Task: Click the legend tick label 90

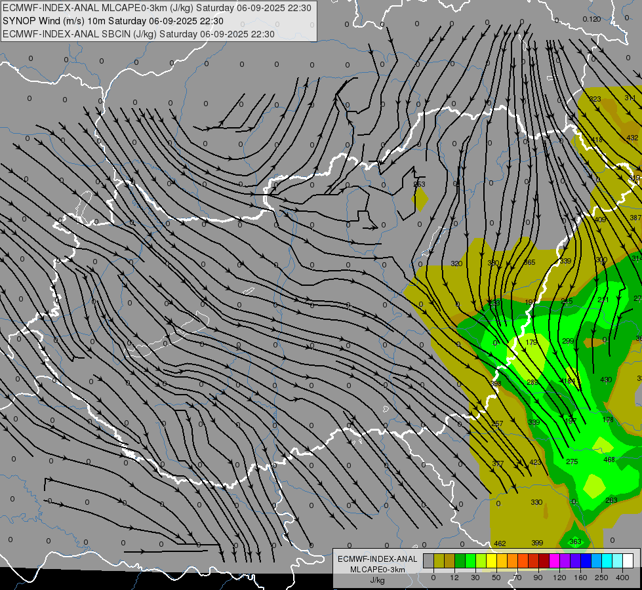Action: pos(538,578)
